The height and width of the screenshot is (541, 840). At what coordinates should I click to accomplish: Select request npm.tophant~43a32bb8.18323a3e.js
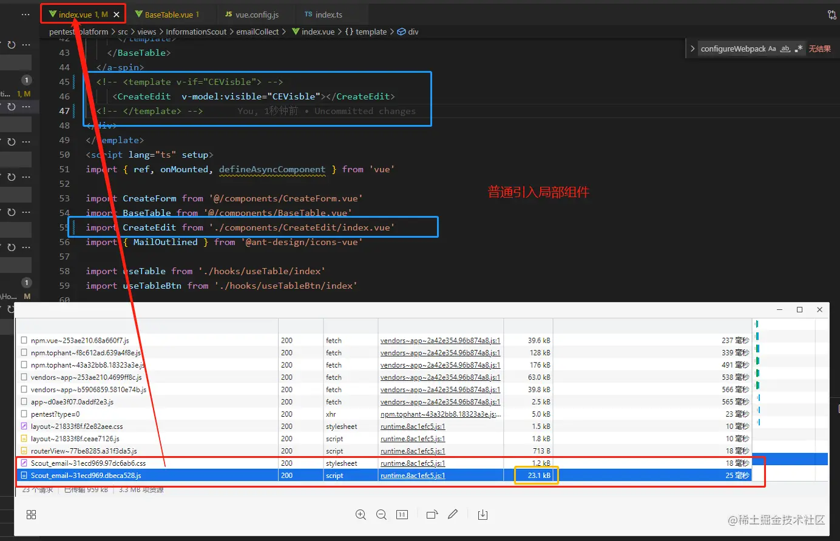coord(88,365)
